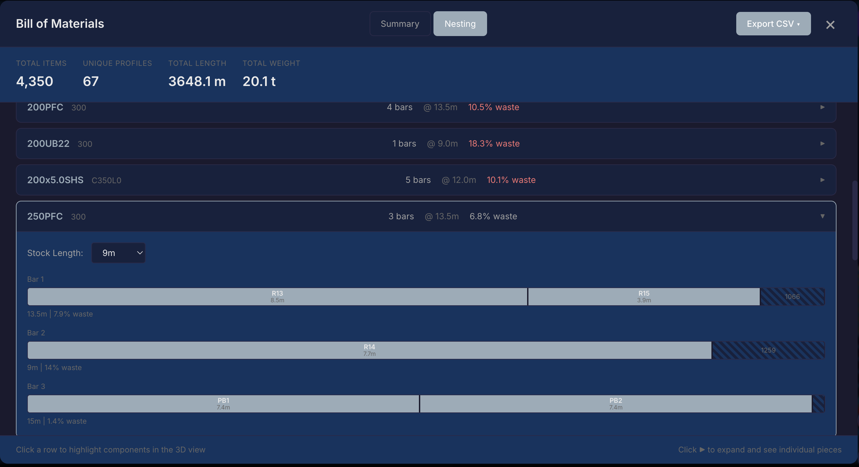Click the 1066 waste offcut segment
Viewport: 859px width, 467px height.
[792, 296]
